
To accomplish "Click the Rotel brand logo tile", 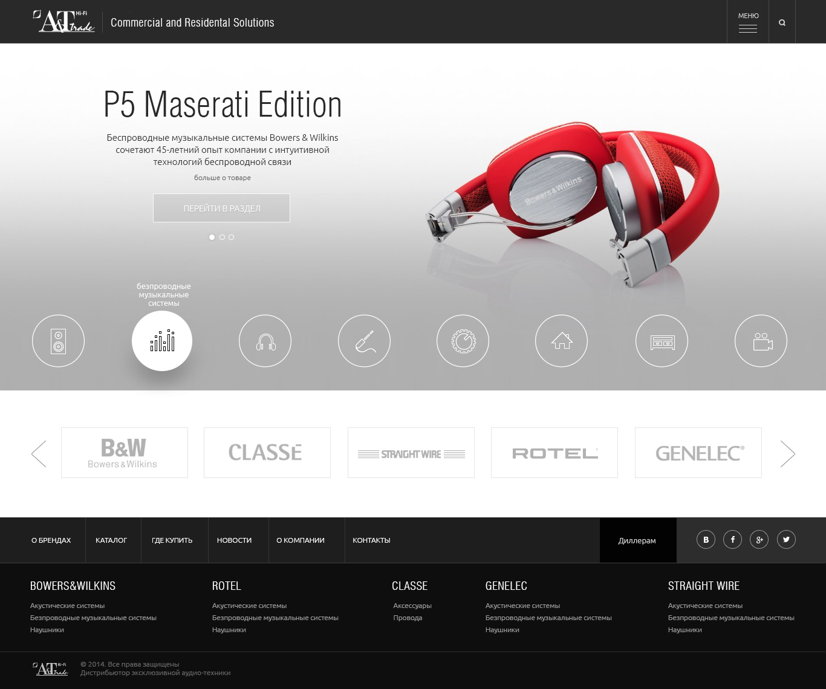I will coord(554,453).
